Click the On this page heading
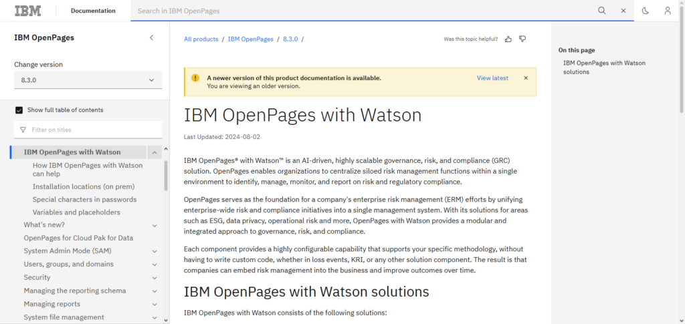The height and width of the screenshot is (324, 685). point(576,50)
